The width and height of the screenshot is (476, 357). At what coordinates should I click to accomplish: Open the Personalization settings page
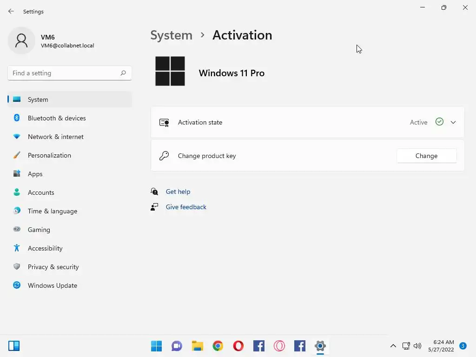point(49,155)
